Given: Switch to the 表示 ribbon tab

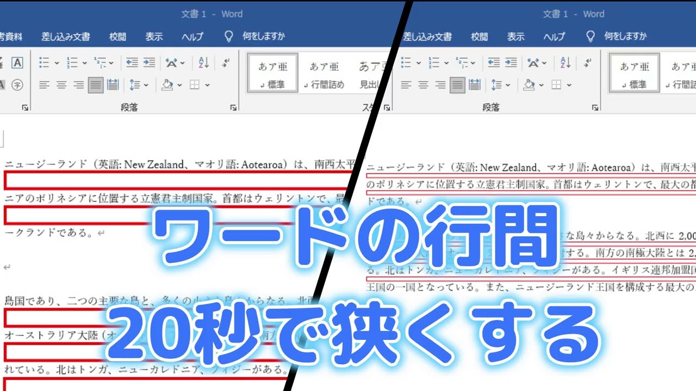Looking at the screenshot, I should pos(154,36).
